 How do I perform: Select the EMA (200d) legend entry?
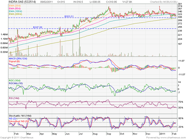pos(15,14)
